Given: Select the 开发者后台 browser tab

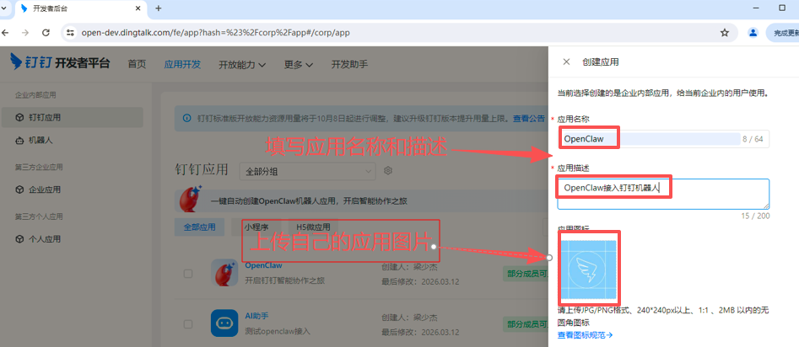Looking at the screenshot, I should 81,8.
